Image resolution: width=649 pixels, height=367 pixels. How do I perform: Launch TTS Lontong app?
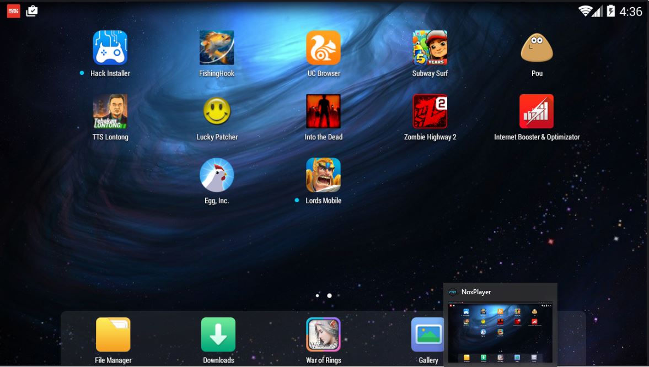(110, 111)
